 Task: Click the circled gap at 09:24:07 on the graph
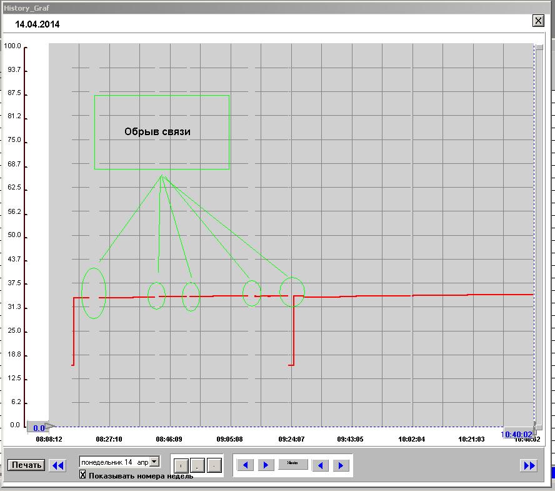[x=292, y=291]
